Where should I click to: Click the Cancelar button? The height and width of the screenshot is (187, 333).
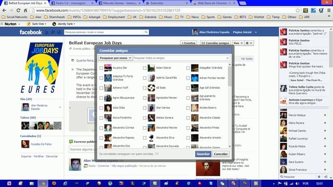click(x=221, y=154)
